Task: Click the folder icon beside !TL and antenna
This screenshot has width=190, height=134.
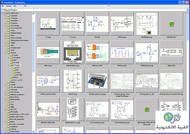Action: pyautogui.click(x=8, y=87)
